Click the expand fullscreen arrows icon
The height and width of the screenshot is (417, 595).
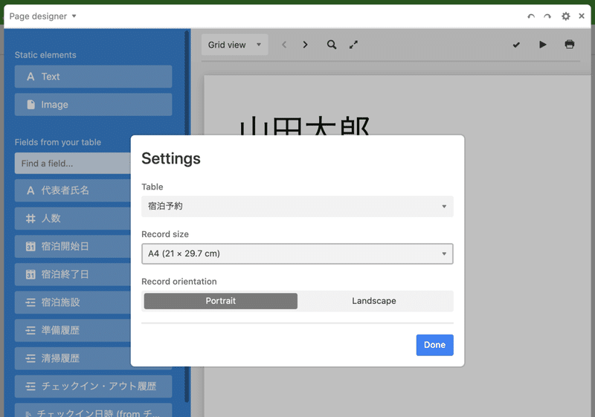click(x=353, y=45)
